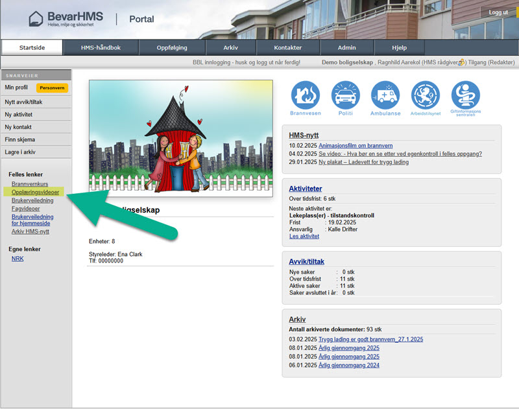Click the Brannvesen emergency icon

pyautogui.click(x=305, y=95)
